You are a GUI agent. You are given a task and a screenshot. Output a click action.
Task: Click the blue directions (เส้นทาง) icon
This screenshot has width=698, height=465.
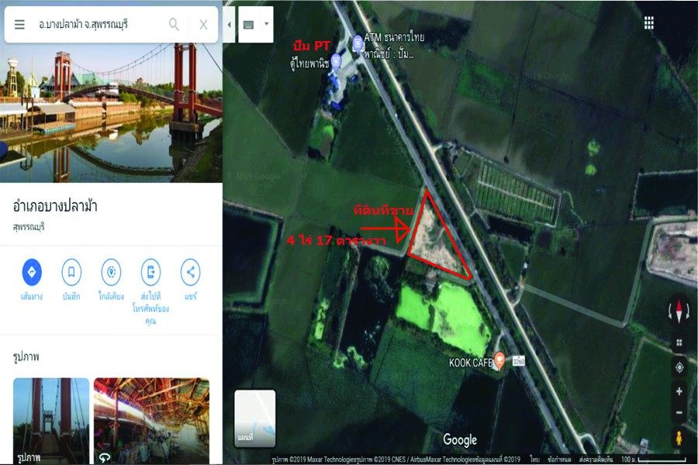[32, 272]
